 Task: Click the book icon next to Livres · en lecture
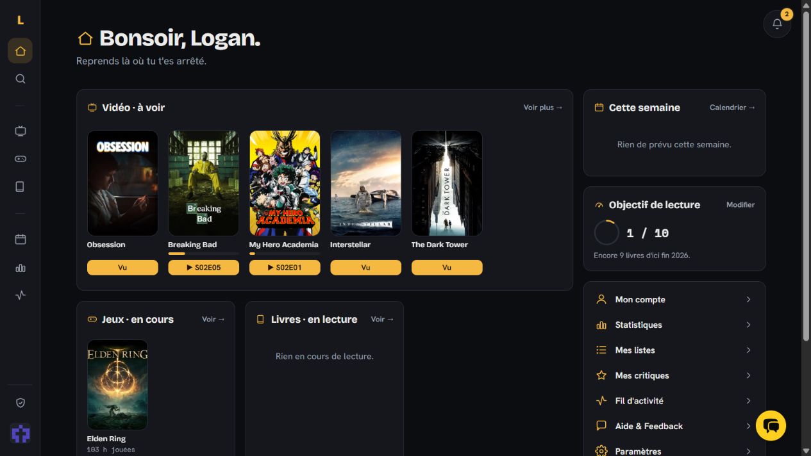click(x=260, y=319)
